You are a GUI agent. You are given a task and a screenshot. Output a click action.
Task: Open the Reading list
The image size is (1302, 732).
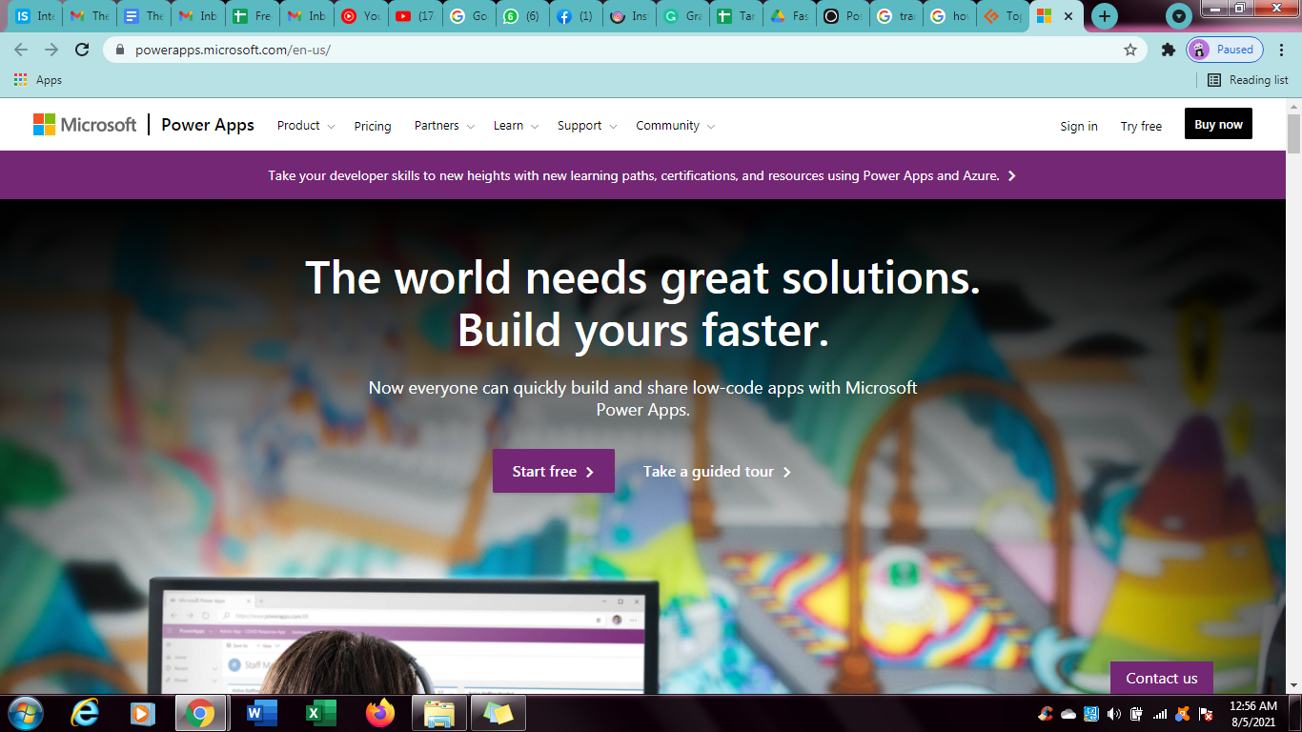point(1248,80)
